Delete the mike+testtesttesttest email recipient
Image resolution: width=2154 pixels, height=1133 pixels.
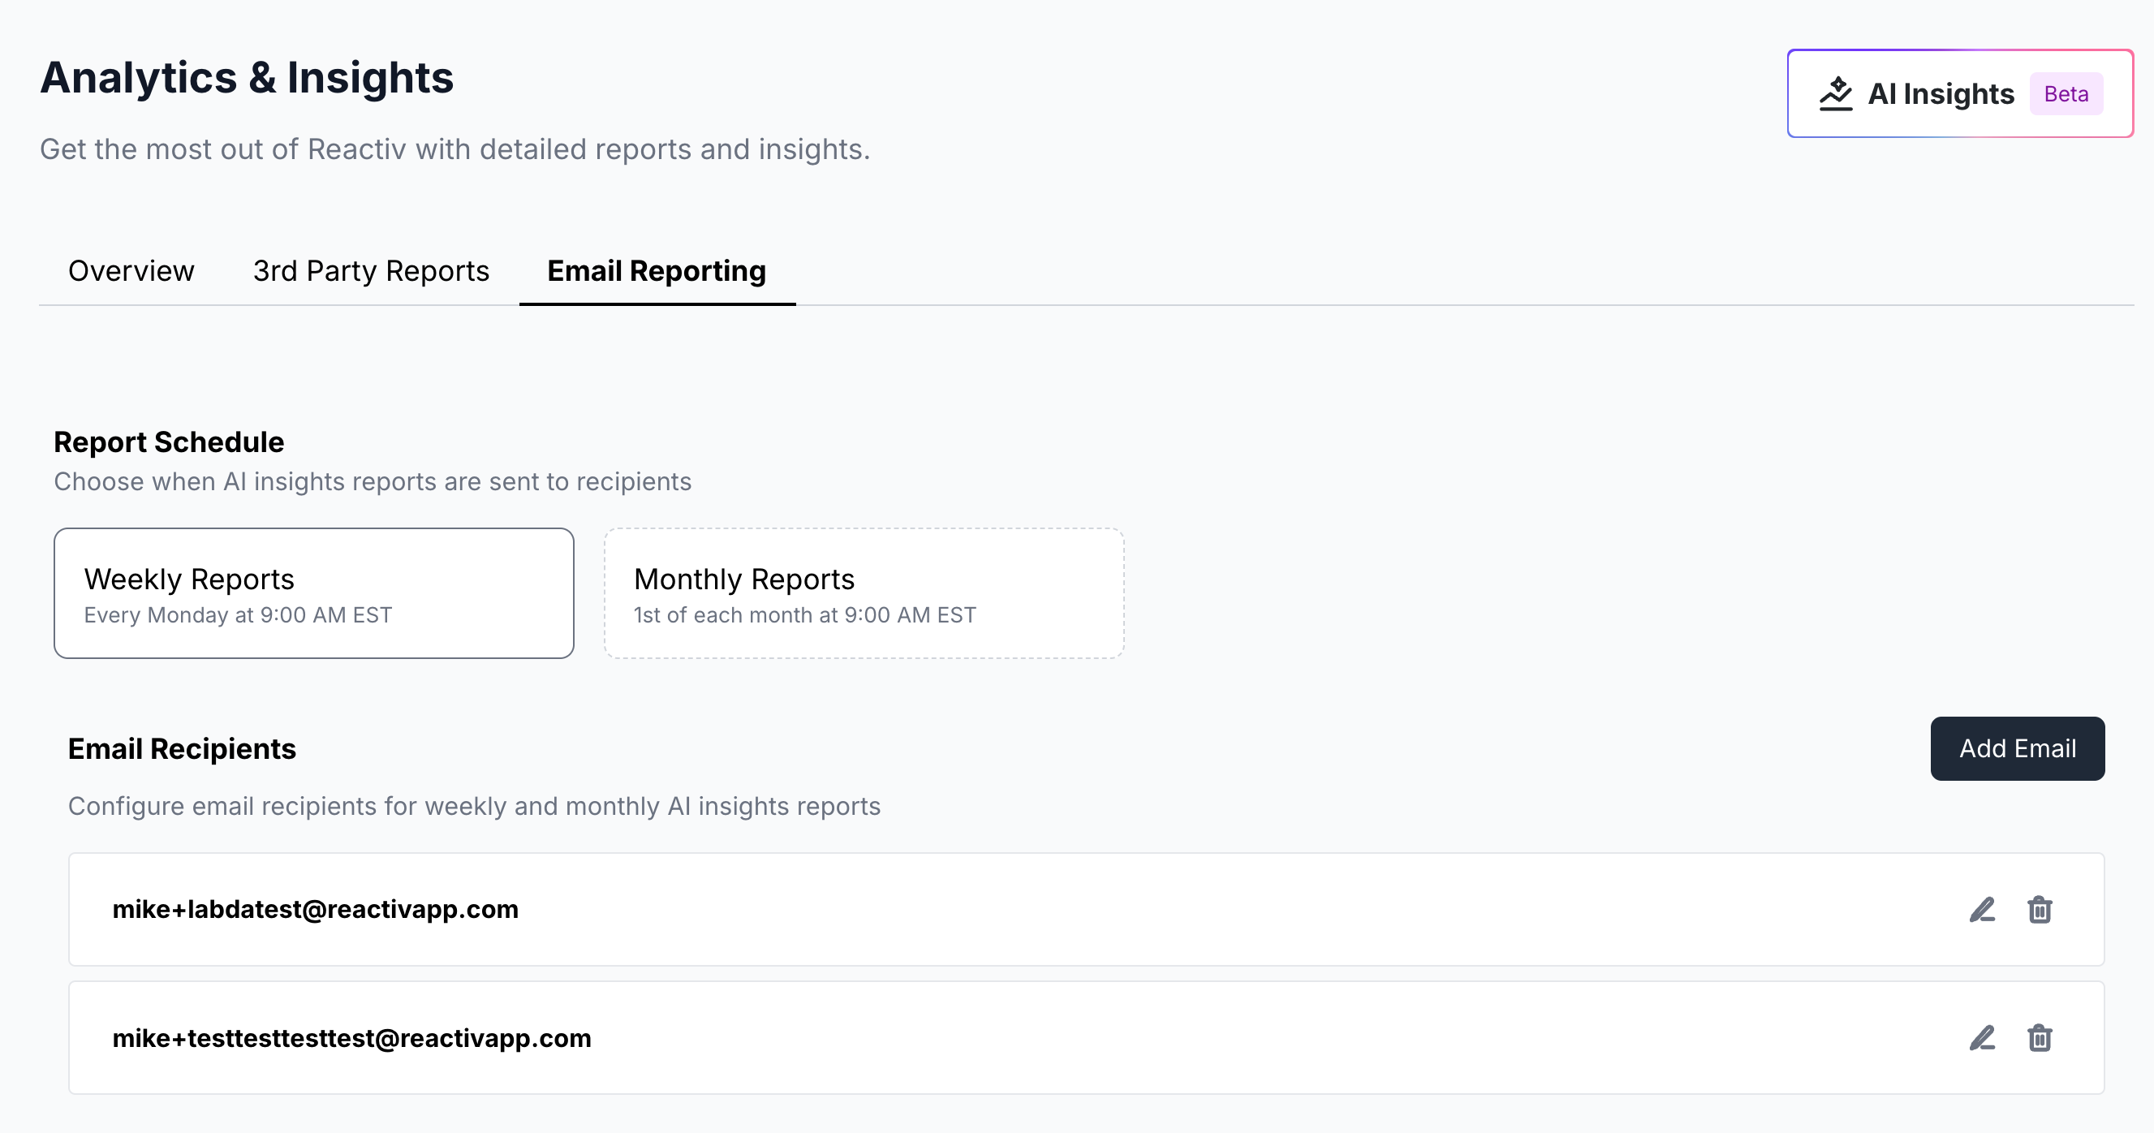(2040, 1038)
